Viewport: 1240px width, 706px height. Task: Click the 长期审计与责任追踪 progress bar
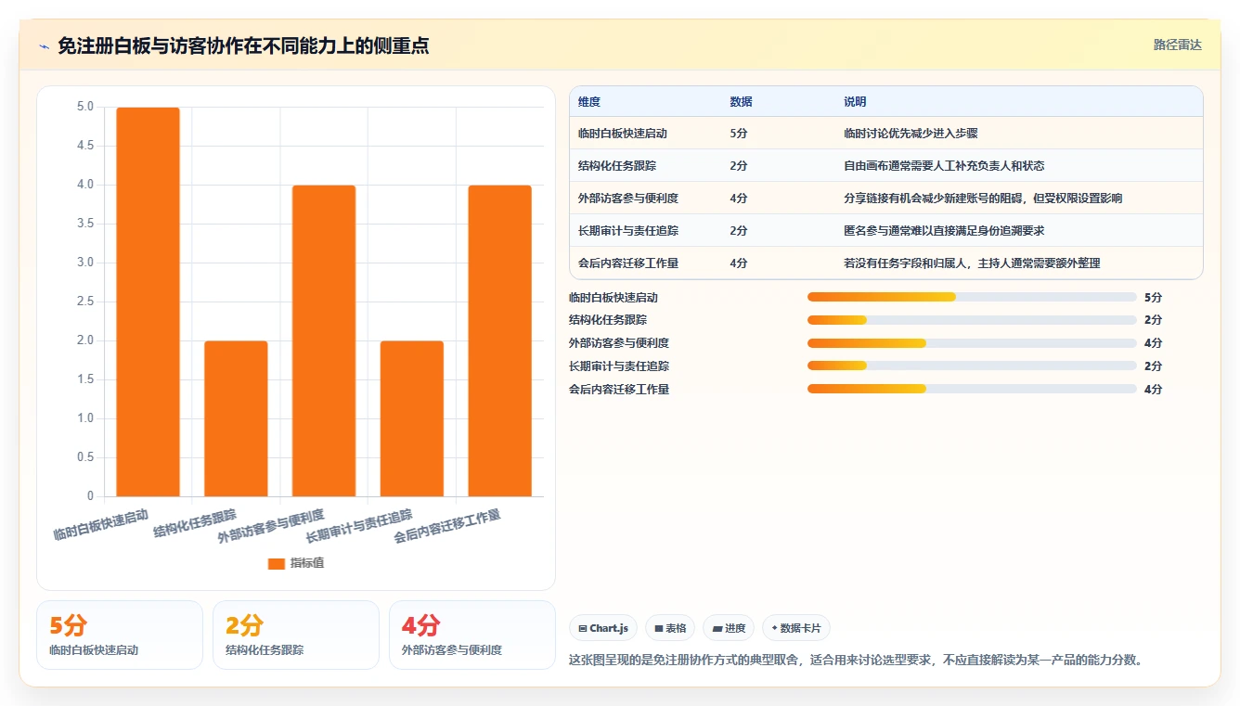point(972,366)
